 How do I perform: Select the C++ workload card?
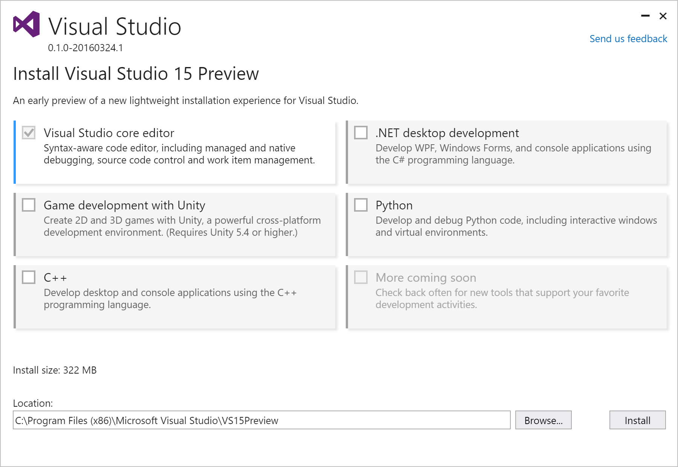pyautogui.click(x=176, y=296)
